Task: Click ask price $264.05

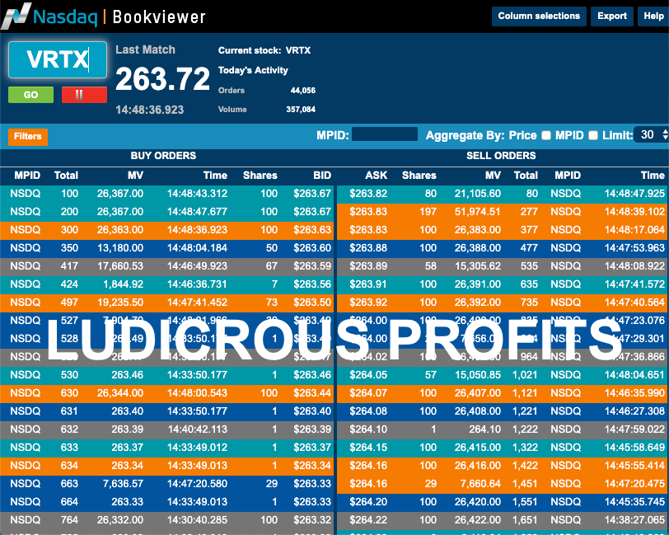Action: [368, 375]
